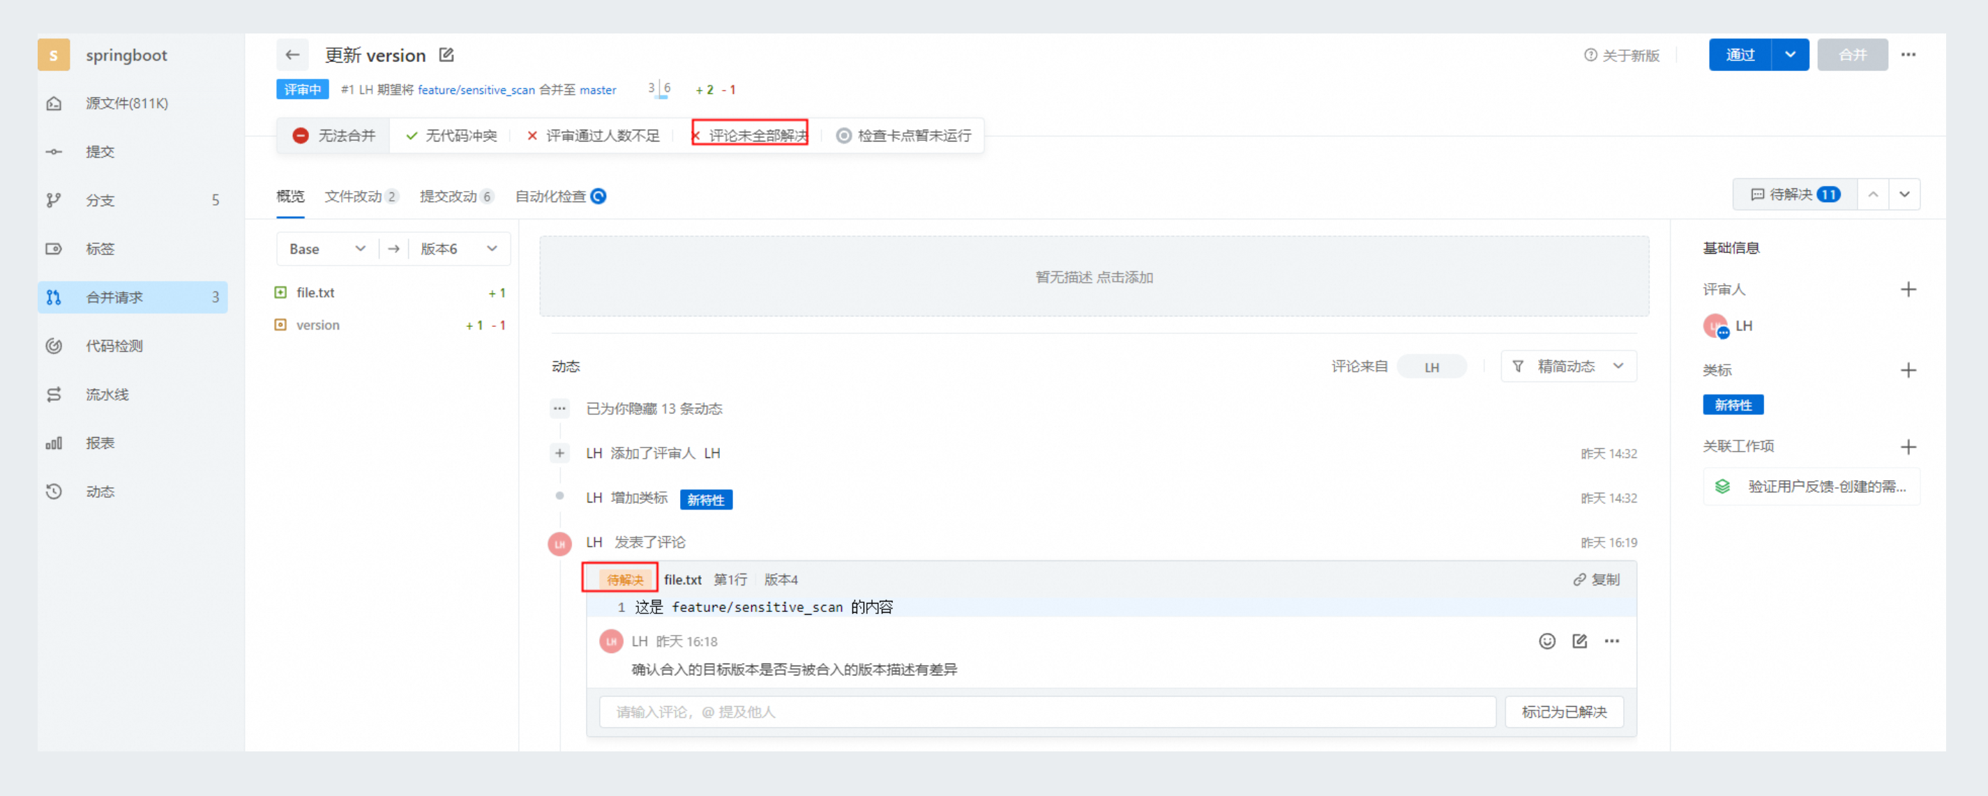
Task: Click the feature/sensitive_scan branch link
Action: [476, 90]
